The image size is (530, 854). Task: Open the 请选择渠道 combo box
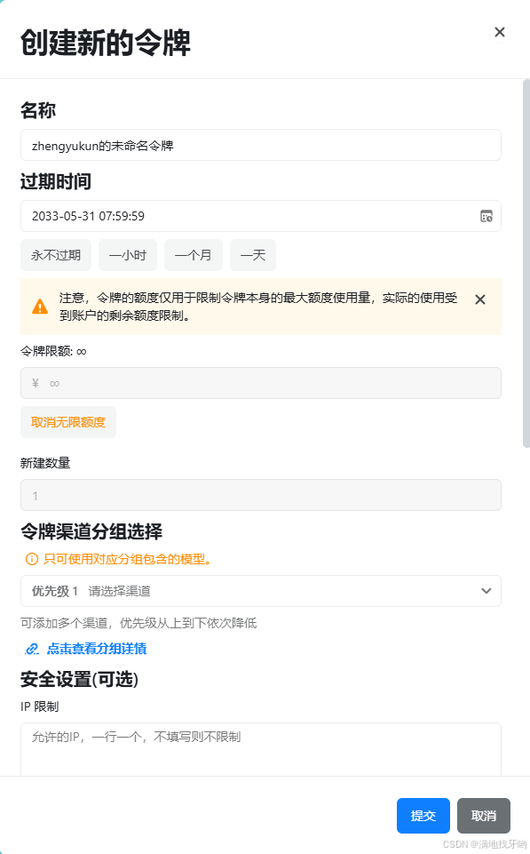point(261,591)
